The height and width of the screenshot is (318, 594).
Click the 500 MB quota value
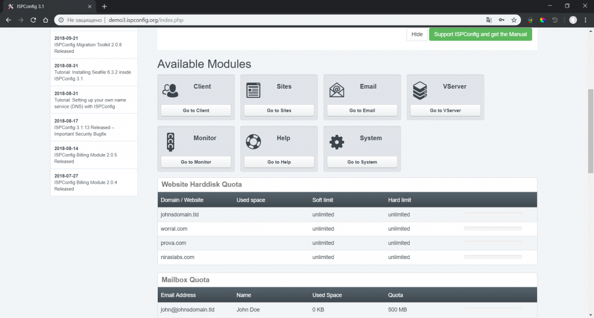point(397,309)
